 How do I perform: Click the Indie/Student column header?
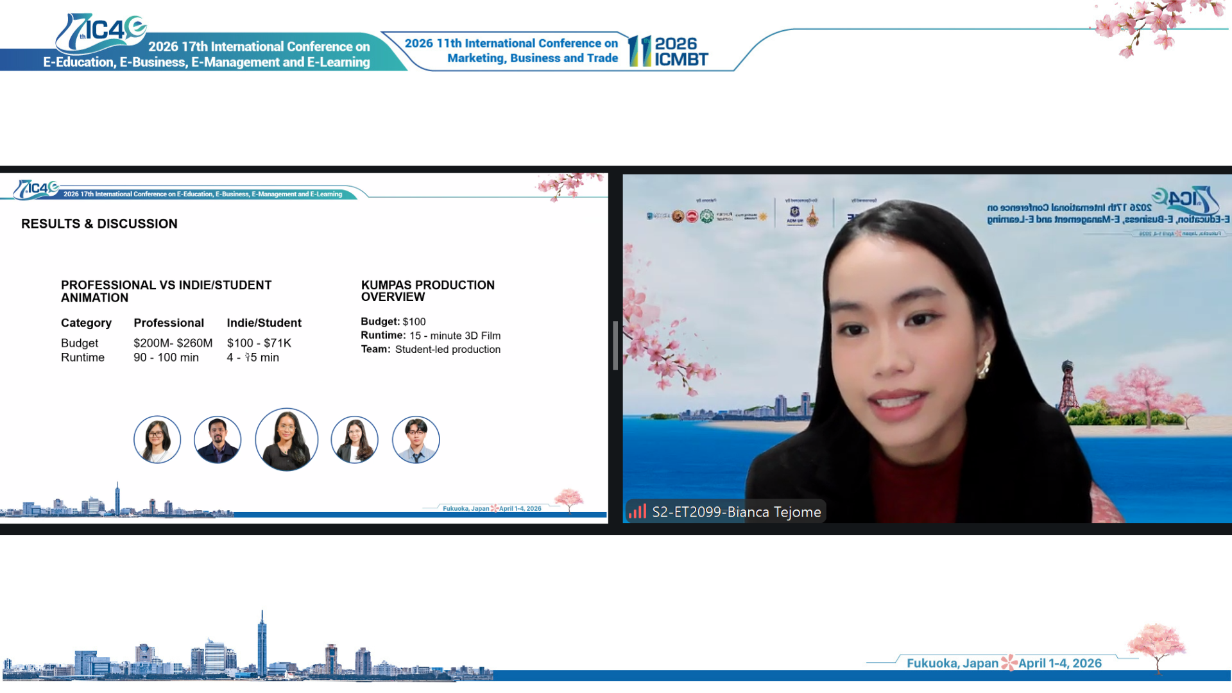click(x=264, y=323)
